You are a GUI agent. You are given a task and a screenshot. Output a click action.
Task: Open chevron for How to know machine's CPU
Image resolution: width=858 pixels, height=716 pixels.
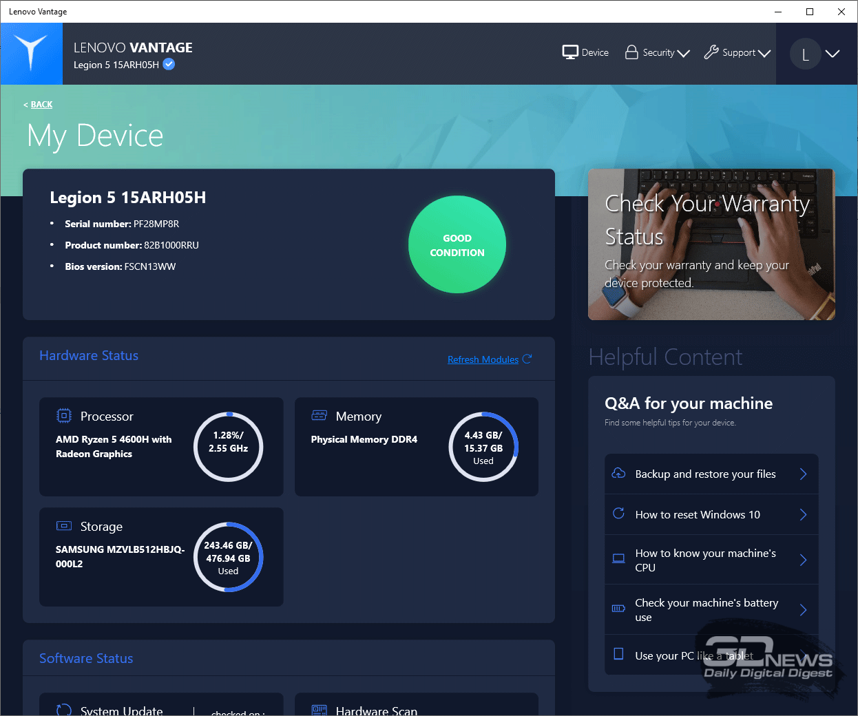[803, 560]
